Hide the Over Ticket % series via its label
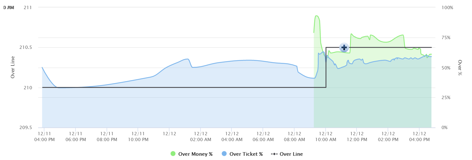Viewport: 472px width, 160px height. coord(246,154)
